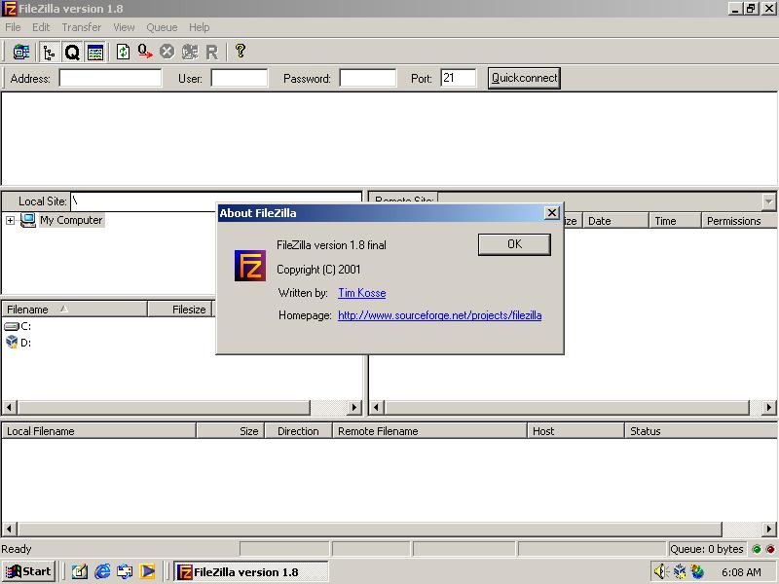Open the Site Manager toolbar icon
Image resolution: width=779 pixels, height=584 pixels.
coord(20,52)
